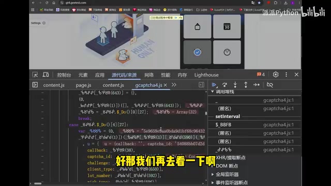Click the code editor vertical scrollbar thumb
331x186 pixels.
tap(206, 113)
